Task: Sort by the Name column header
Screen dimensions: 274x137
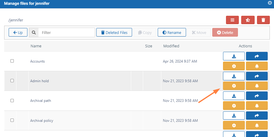Action: (36, 46)
